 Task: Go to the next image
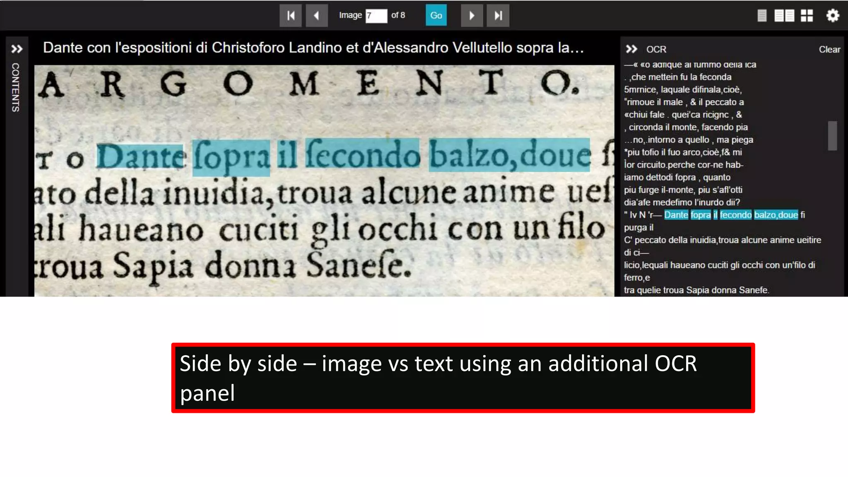point(472,16)
